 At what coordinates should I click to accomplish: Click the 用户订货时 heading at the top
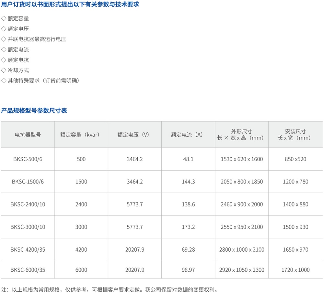click(x=70, y=5)
